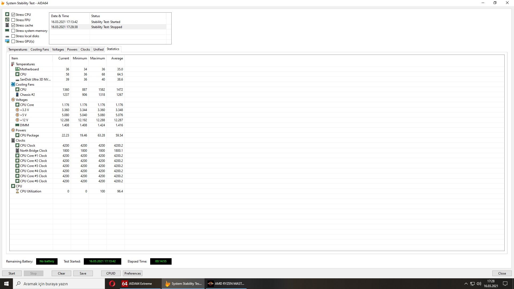The height and width of the screenshot is (289, 514).
Task: Open the Unified tab
Action: click(x=98, y=50)
